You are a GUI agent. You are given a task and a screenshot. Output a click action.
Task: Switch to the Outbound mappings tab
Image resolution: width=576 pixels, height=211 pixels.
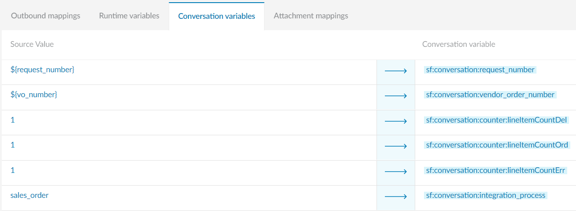pyautogui.click(x=46, y=16)
